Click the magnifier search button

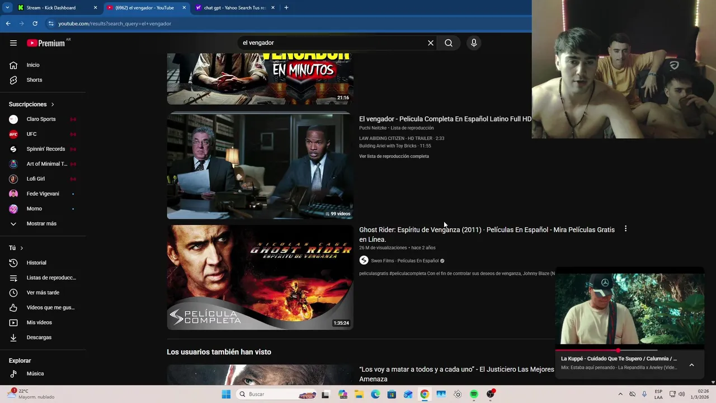449,43
